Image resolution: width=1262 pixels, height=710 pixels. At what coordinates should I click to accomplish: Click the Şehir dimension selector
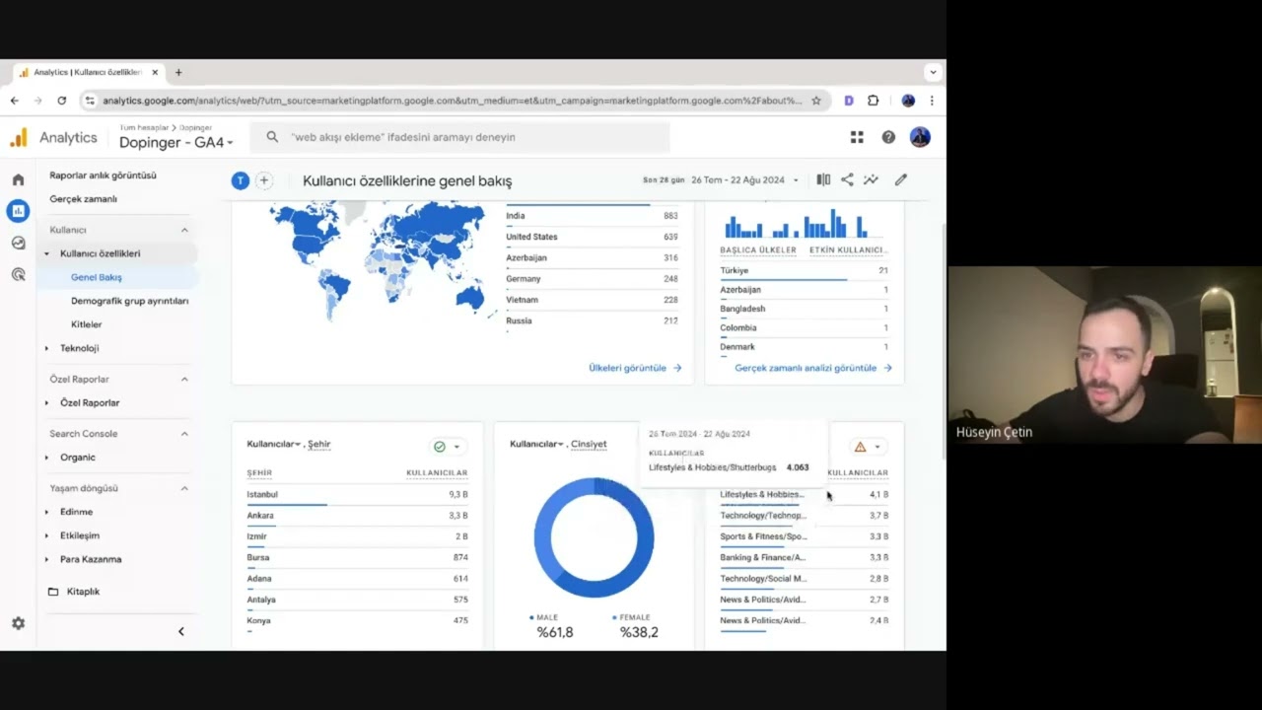319,444
